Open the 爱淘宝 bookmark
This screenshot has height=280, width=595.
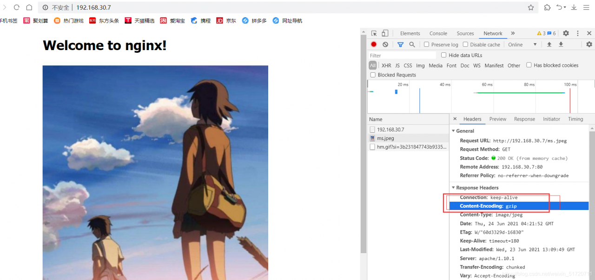point(172,20)
